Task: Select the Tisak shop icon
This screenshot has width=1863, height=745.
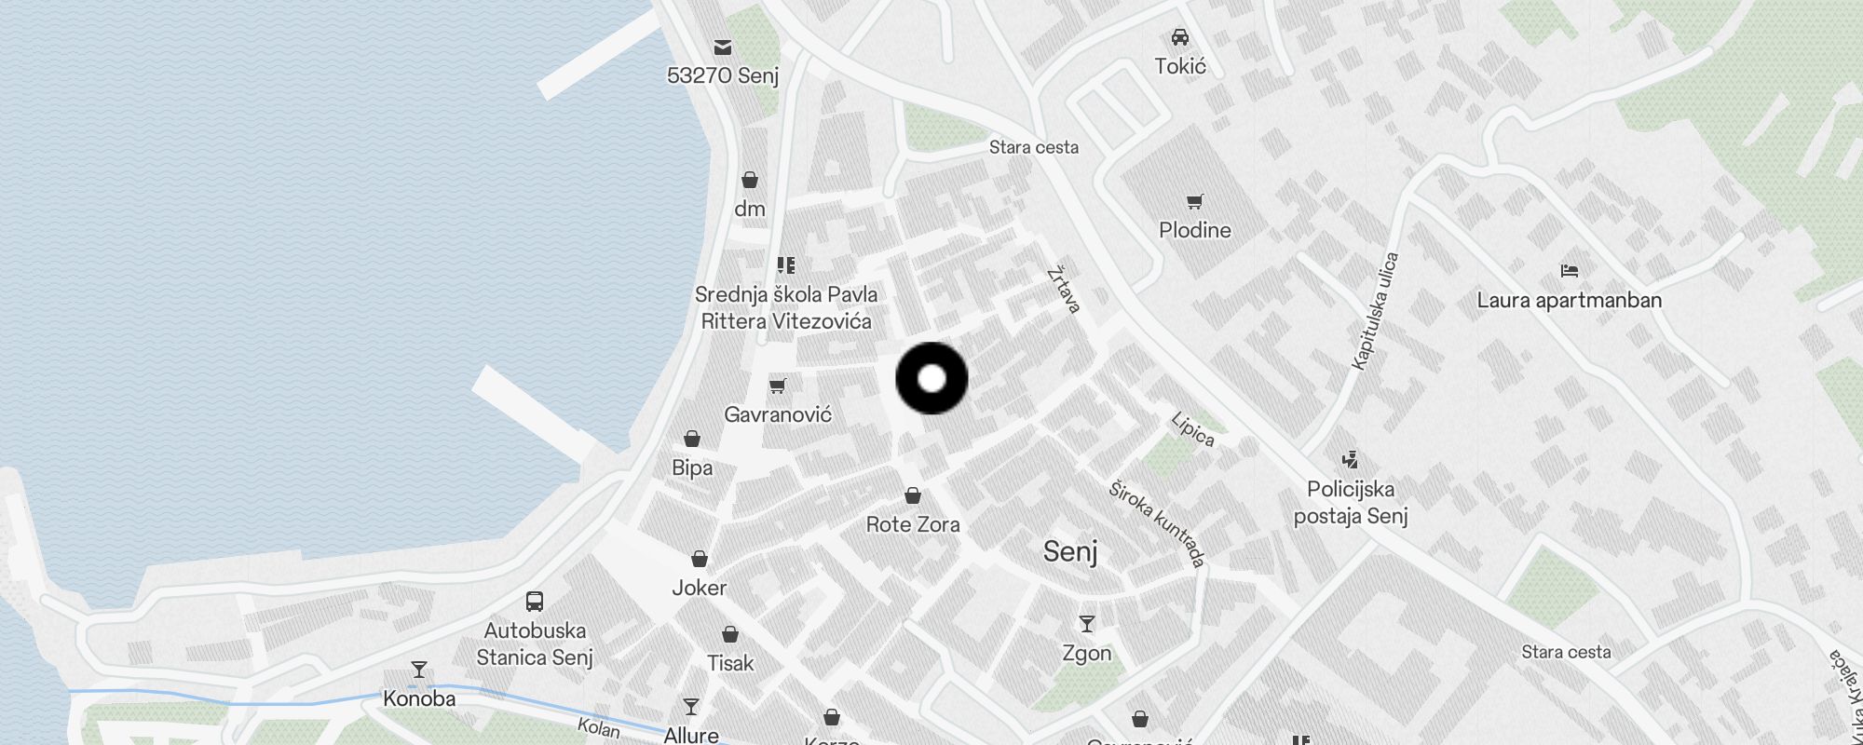Action: coord(730,634)
